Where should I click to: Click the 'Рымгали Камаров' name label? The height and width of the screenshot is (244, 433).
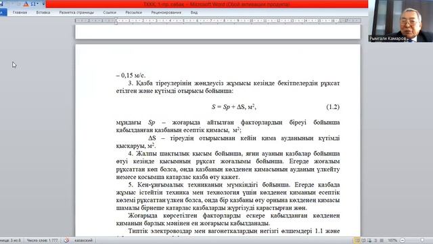click(388, 39)
